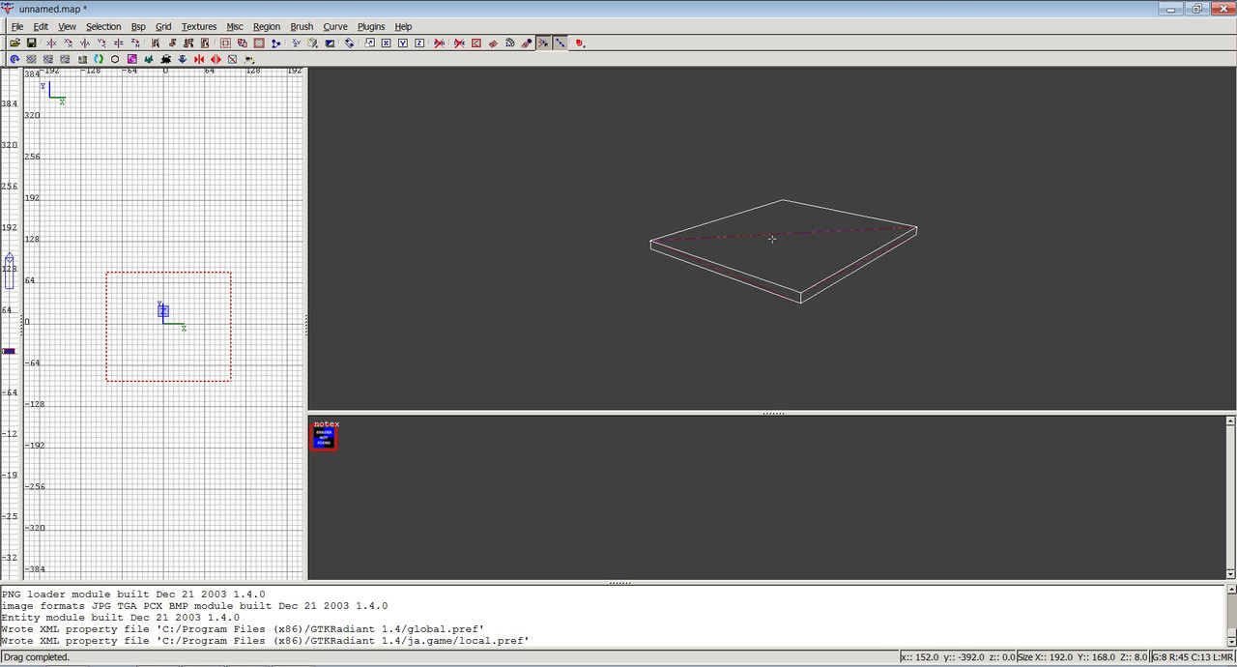This screenshot has height=667, width=1237.
Task: Click the Open map folder icon
Action: pos(15,43)
